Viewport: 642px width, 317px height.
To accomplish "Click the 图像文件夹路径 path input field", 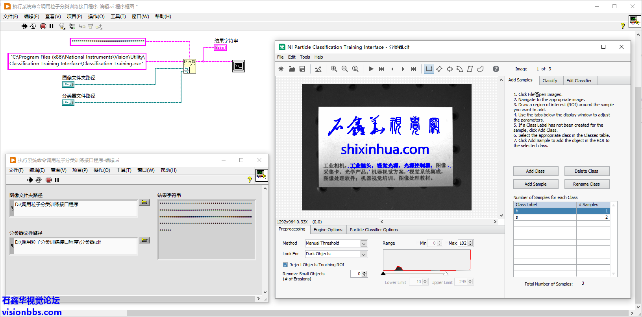I will 75,208.
